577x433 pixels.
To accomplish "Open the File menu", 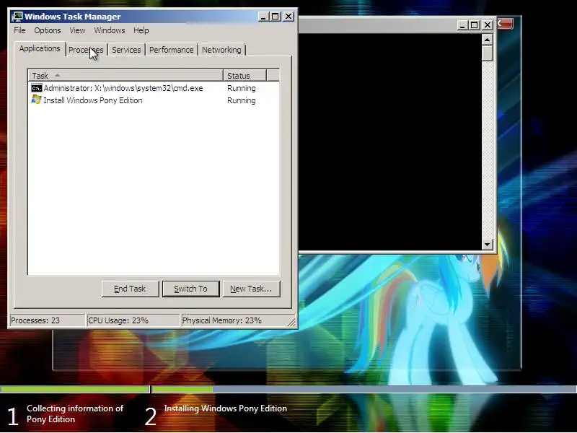I will pos(19,30).
